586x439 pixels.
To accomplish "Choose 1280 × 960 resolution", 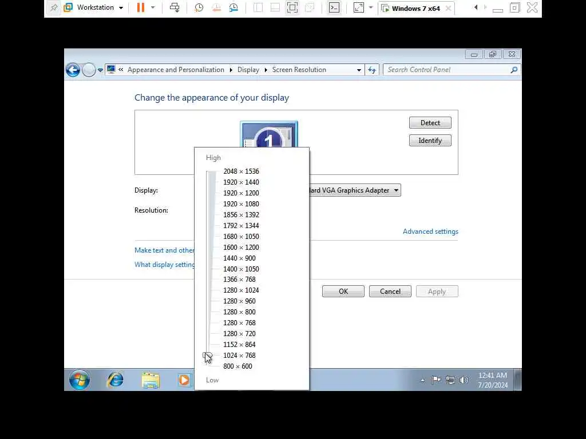I will (239, 301).
